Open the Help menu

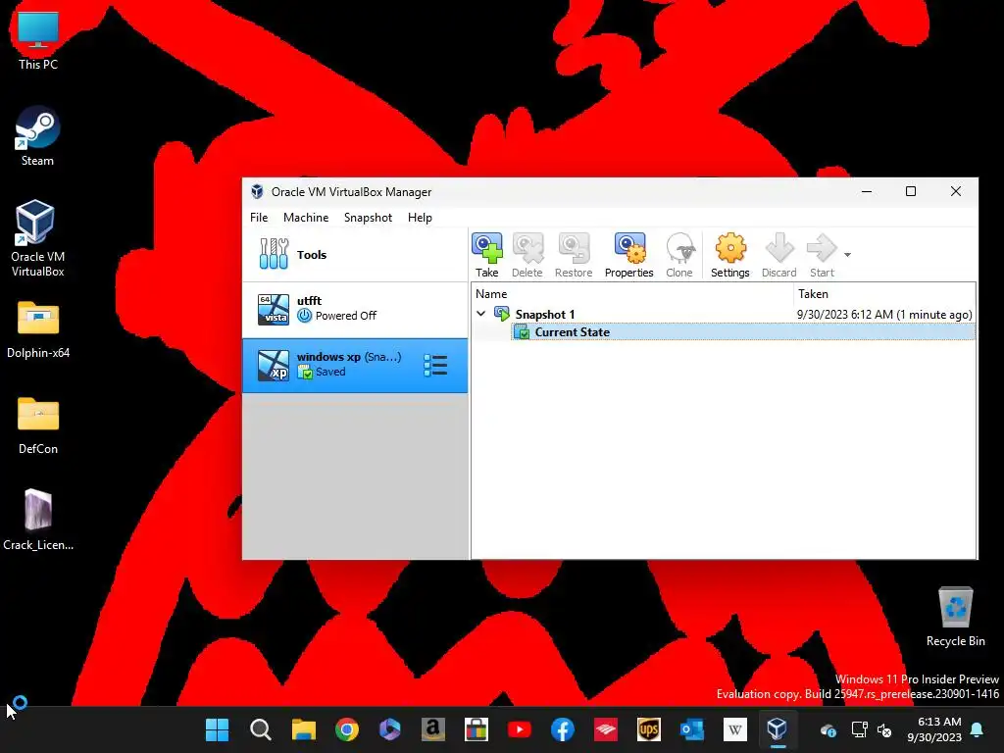[420, 218]
